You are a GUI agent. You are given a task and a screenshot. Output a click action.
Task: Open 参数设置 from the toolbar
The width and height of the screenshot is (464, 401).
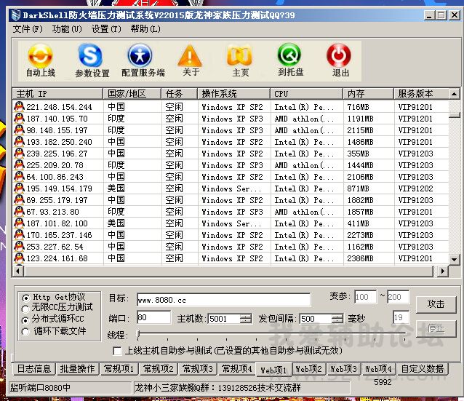pyautogui.click(x=92, y=56)
